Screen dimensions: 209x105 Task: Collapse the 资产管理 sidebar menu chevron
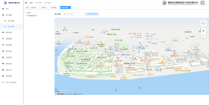(x=20, y=15)
